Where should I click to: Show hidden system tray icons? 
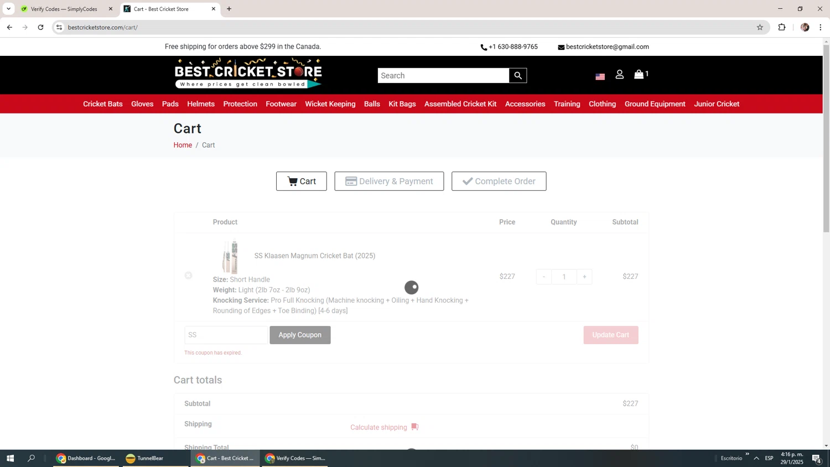click(x=756, y=458)
